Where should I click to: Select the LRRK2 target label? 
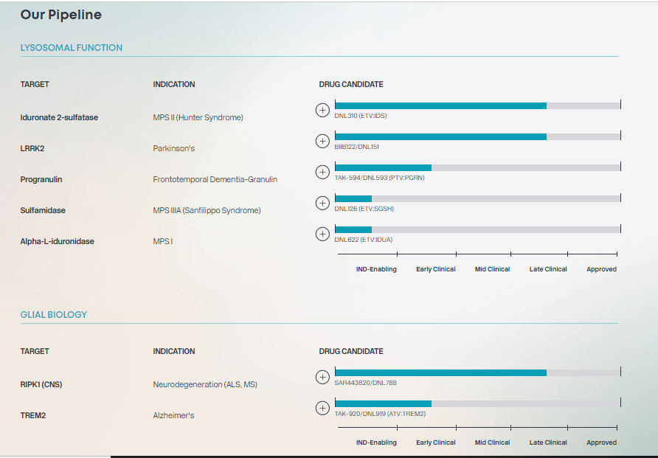point(32,148)
